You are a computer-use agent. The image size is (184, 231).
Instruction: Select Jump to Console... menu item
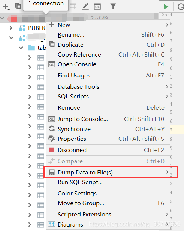pos(108,119)
